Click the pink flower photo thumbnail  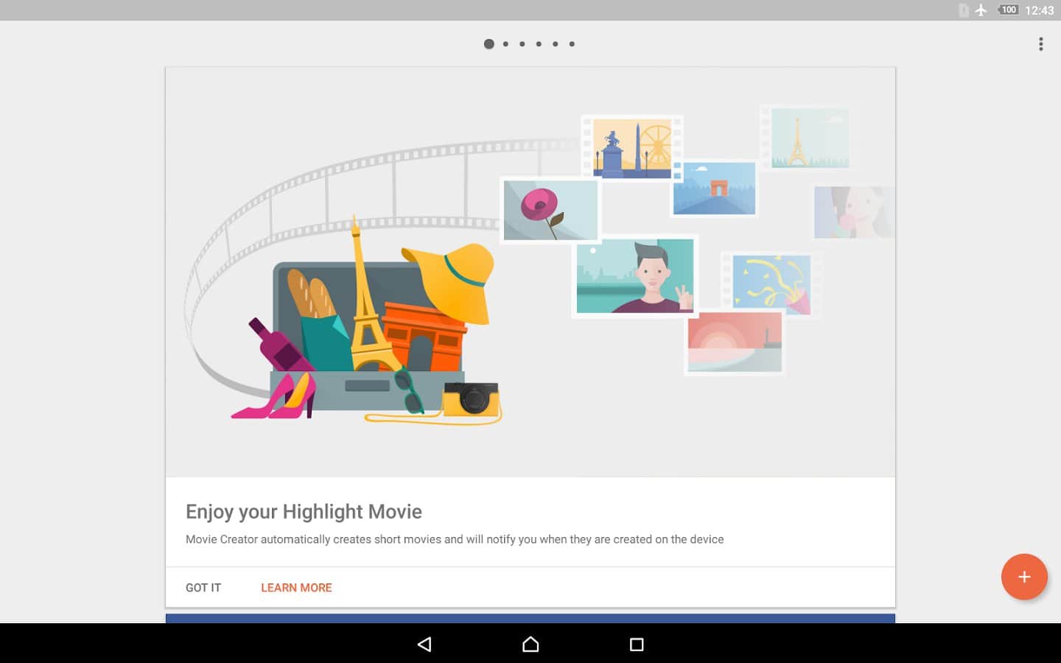click(x=550, y=210)
